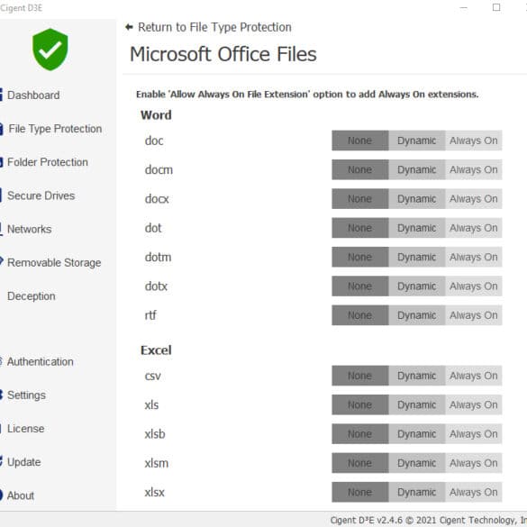The image size is (527, 527).
Task: Open Settings from sidebar
Action: pyautogui.click(x=26, y=395)
